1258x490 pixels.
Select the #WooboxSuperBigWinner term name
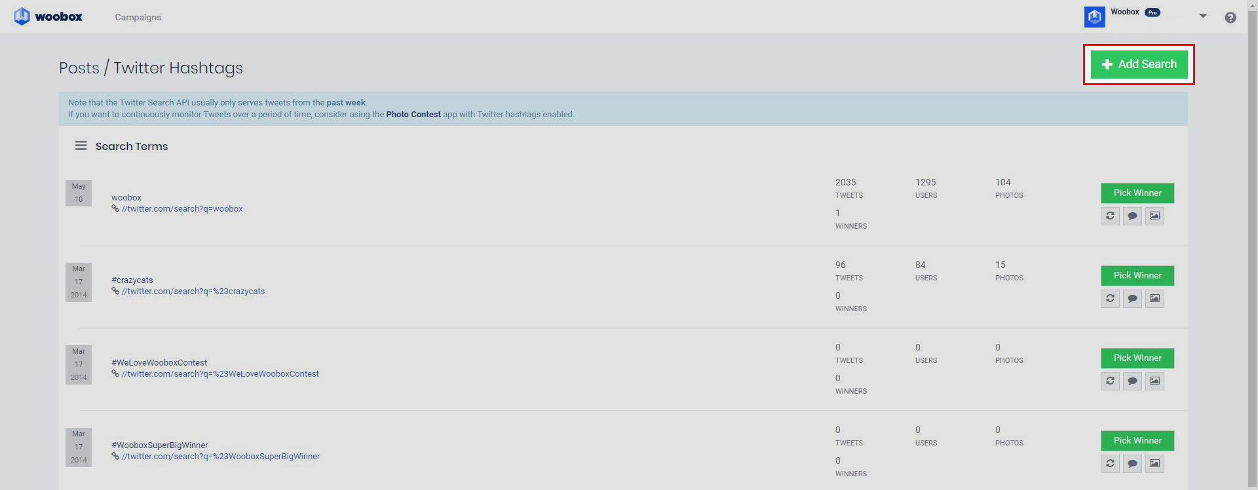tap(160, 445)
